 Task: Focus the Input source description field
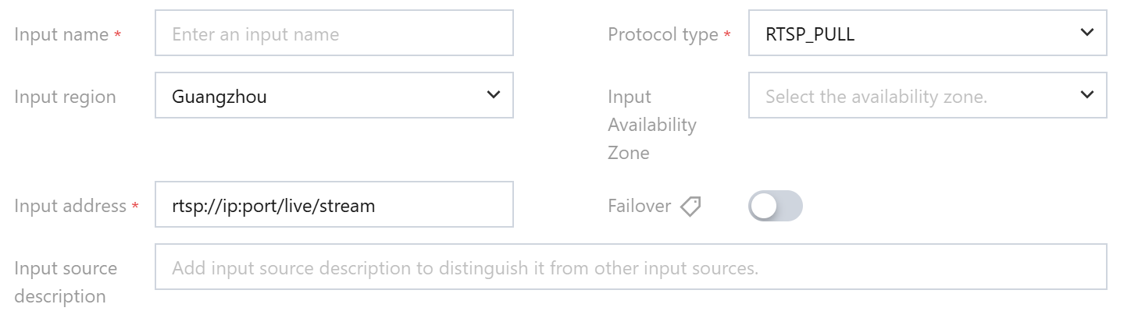pyautogui.click(x=630, y=267)
